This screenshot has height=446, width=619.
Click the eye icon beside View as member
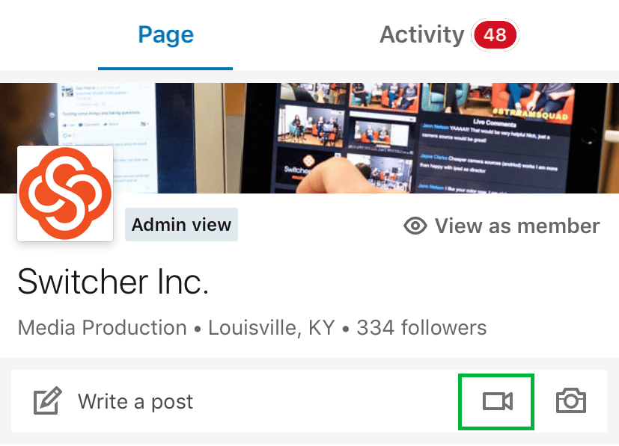[415, 226]
